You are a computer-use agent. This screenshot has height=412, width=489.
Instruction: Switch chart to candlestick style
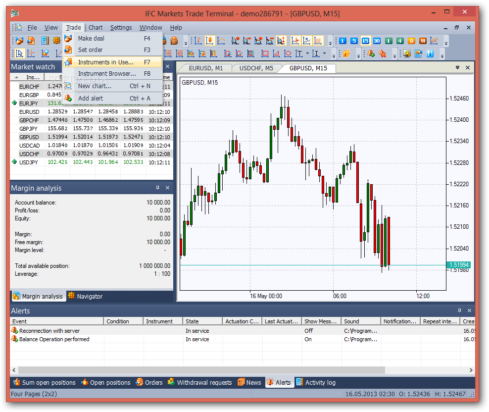click(209, 41)
